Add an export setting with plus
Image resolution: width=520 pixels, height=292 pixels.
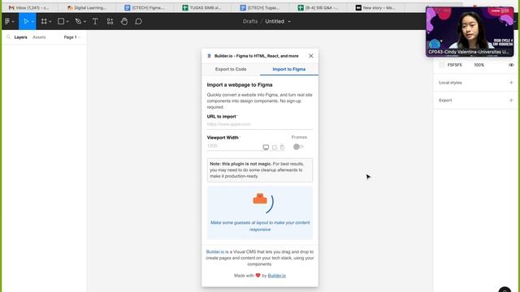pos(511,101)
